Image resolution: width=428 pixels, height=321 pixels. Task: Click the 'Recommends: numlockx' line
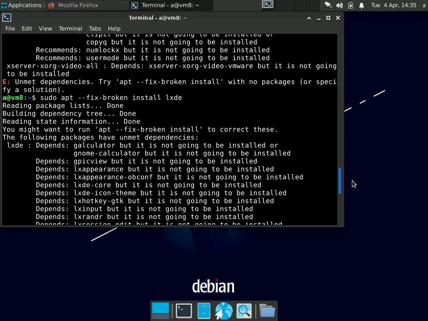tap(153, 50)
